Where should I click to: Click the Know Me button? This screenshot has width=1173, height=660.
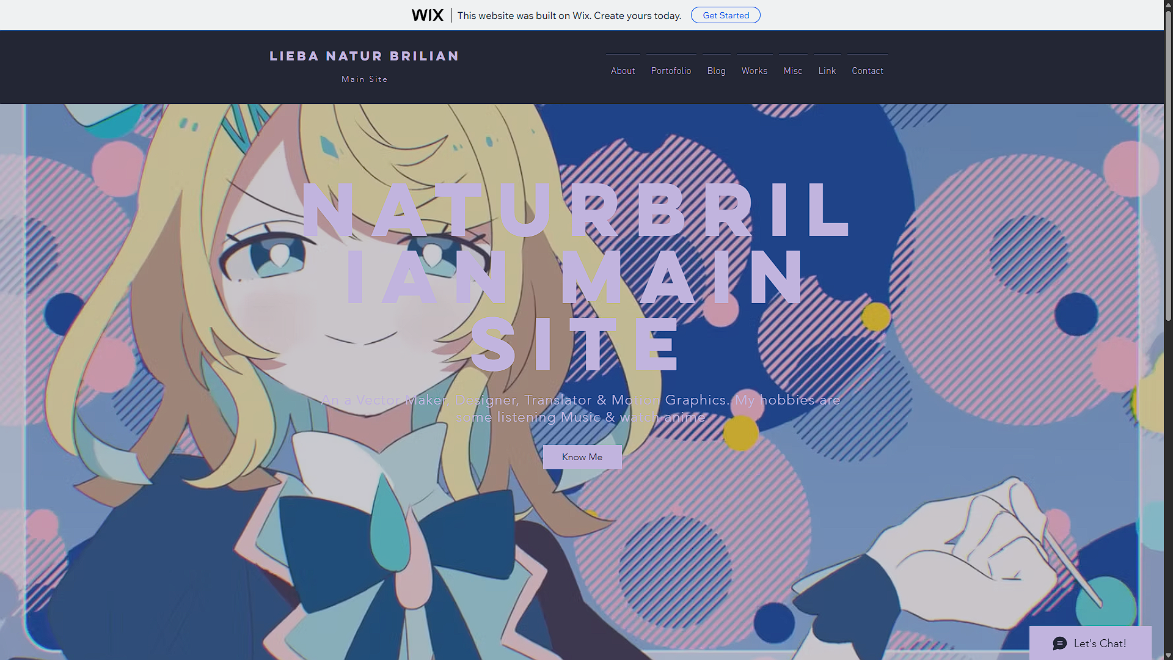(x=582, y=457)
